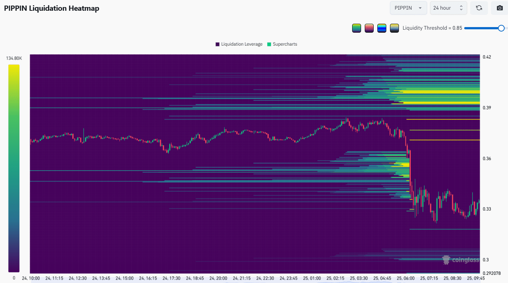The image size is (508, 283).
Task: Select the pink-purple color theme swatch
Action: tap(369, 28)
